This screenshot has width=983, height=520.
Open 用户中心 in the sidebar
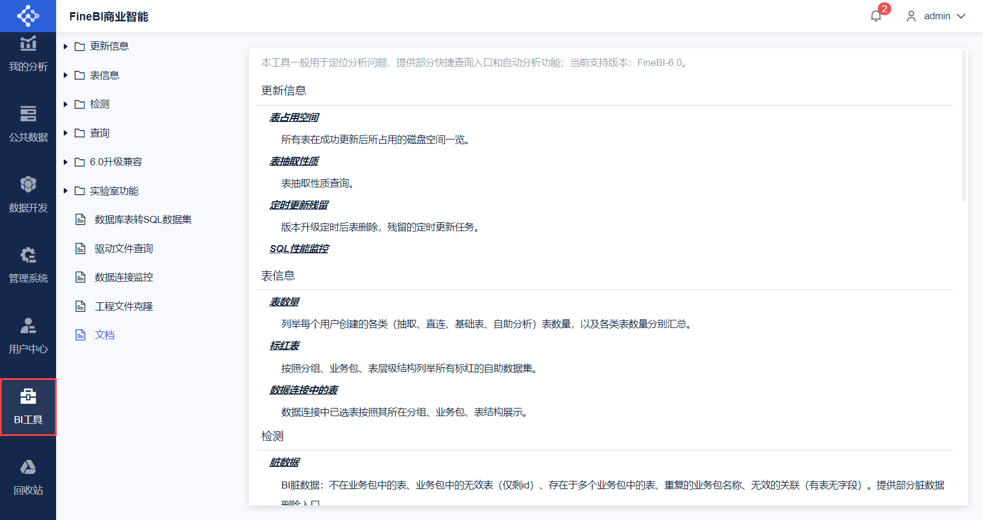(28, 336)
